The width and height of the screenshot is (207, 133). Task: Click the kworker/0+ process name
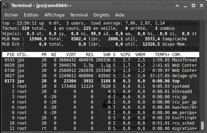pos(184,107)
